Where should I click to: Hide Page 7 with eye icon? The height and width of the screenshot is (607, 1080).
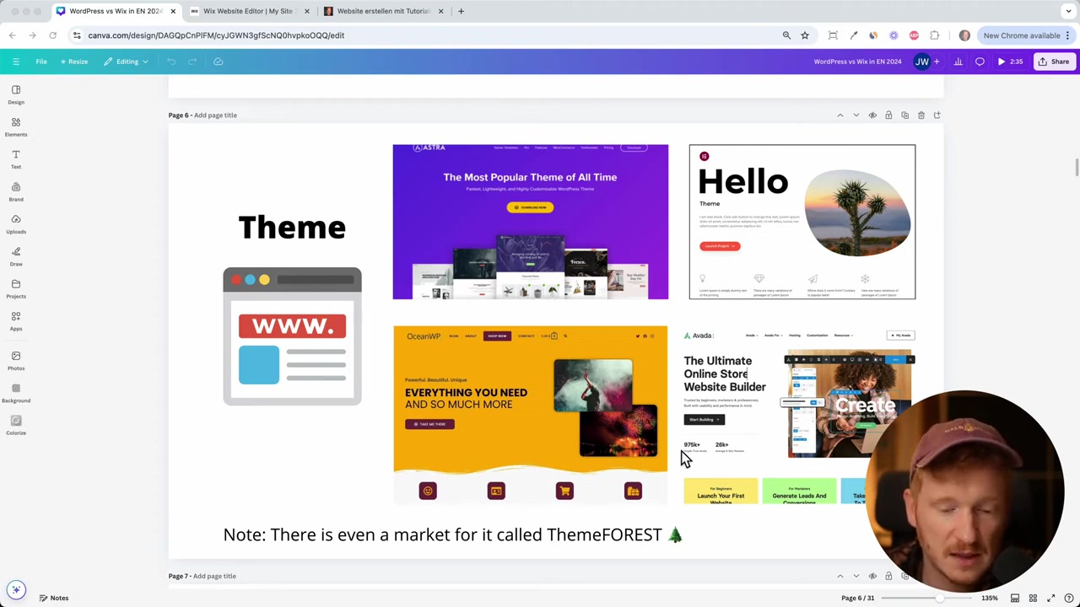coord(872,576)
